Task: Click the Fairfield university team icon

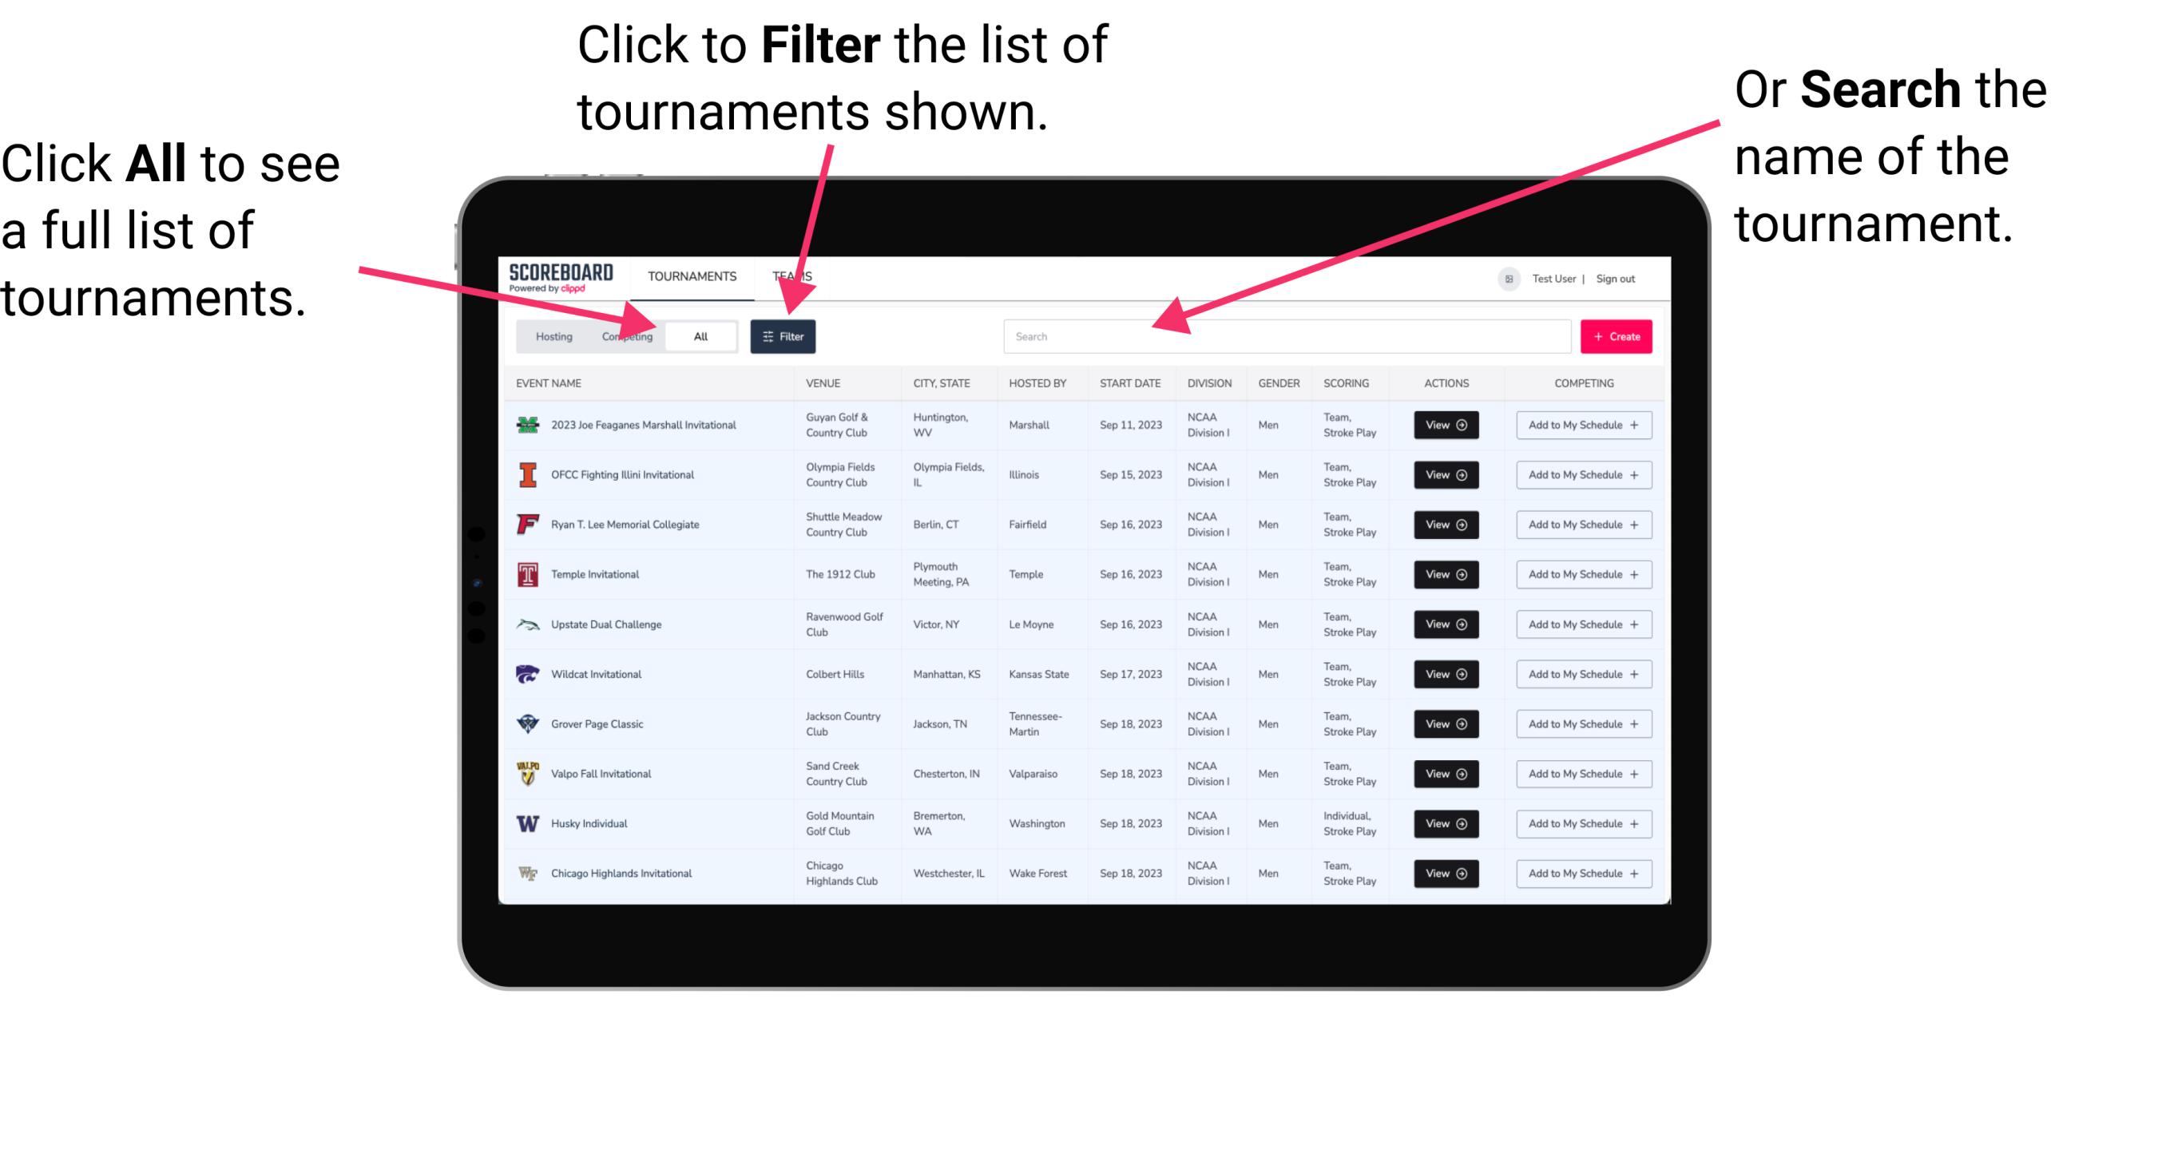Action: (526, 524)
